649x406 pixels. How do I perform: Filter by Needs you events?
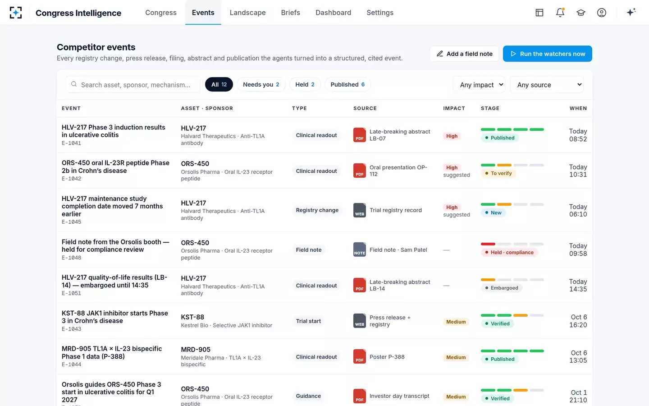261,84
